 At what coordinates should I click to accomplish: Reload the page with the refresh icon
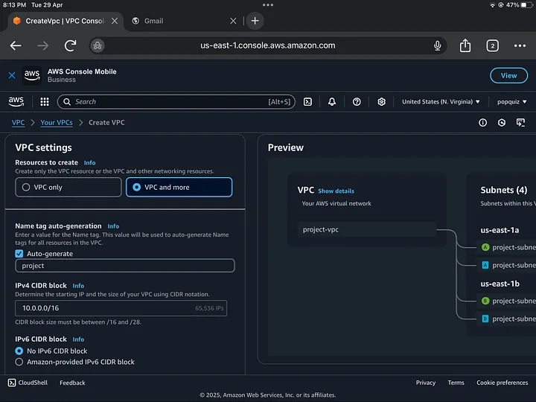(71, 45)
